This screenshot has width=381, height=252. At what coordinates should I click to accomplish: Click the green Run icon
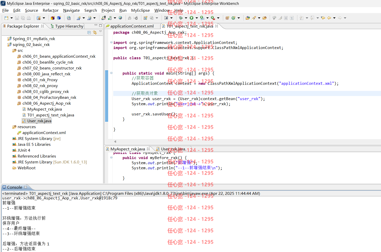(x=192, y=18)
